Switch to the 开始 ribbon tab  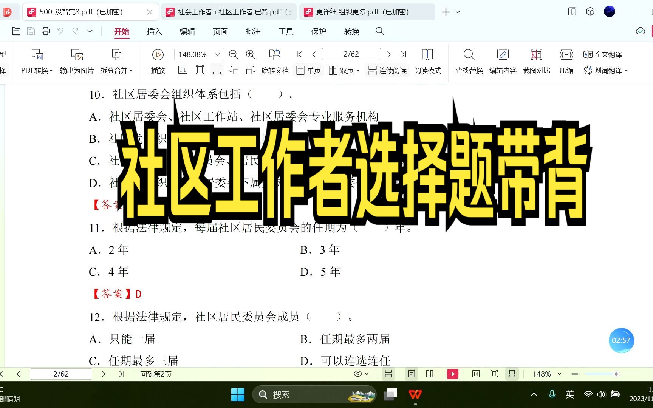[x=122, y=31]
